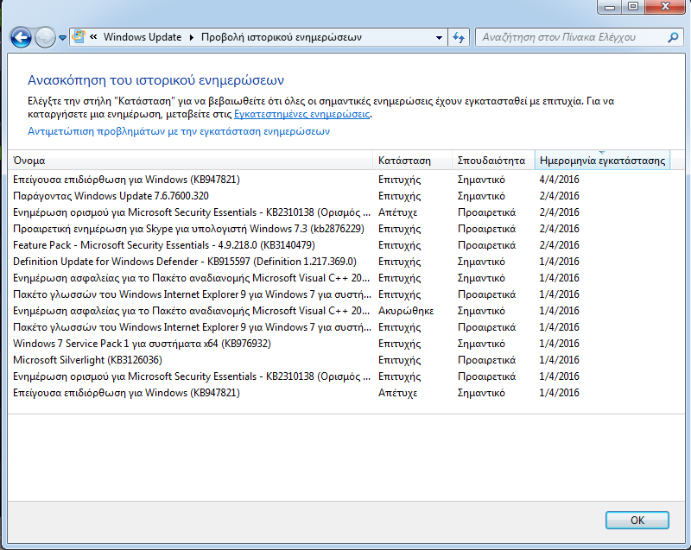Expand arrow after Windows Update breadcrumb
Viewport: 691px width, 550px height.
(192, 37)
